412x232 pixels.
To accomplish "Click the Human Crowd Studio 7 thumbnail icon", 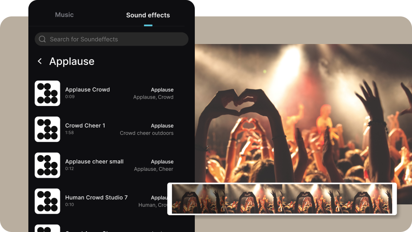I will pyautogui.click(x=47, y=201).
